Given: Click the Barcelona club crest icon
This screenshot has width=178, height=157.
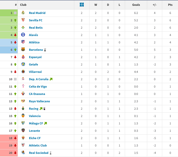Looking at the screenshot, I should [x=23, y=49].
